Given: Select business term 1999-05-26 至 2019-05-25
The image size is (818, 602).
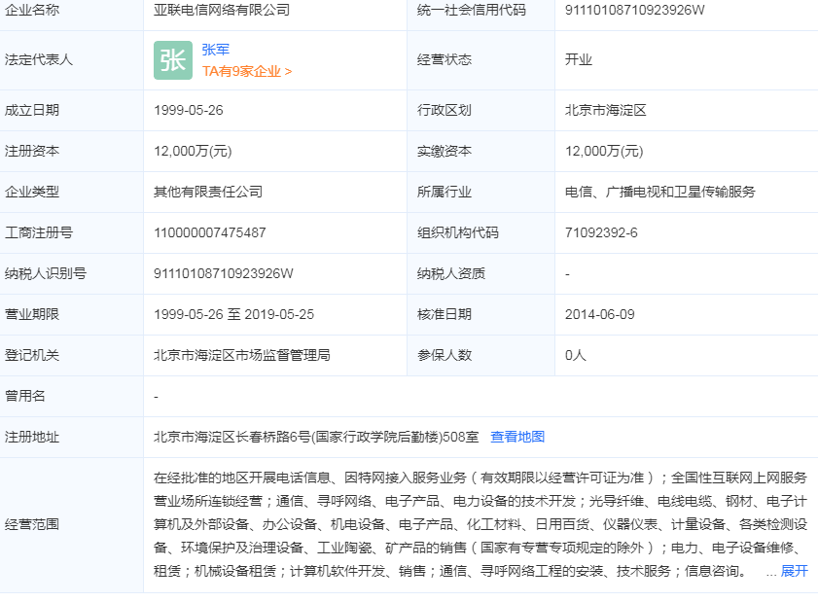Looking at the screenshot, I should click(x=233, y=314).
